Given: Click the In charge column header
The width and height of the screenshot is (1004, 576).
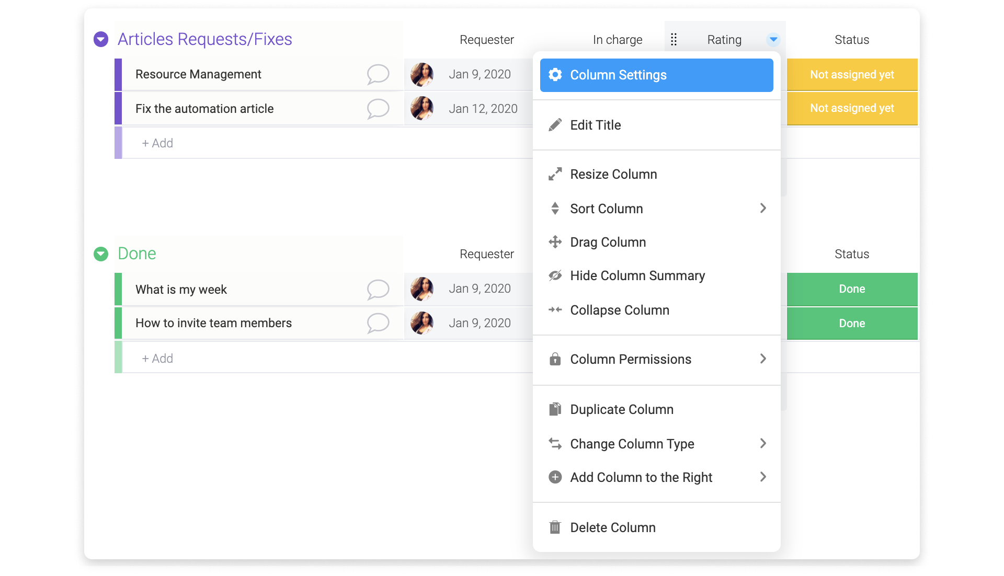Looking at the screenshot, I should [618, 40].
